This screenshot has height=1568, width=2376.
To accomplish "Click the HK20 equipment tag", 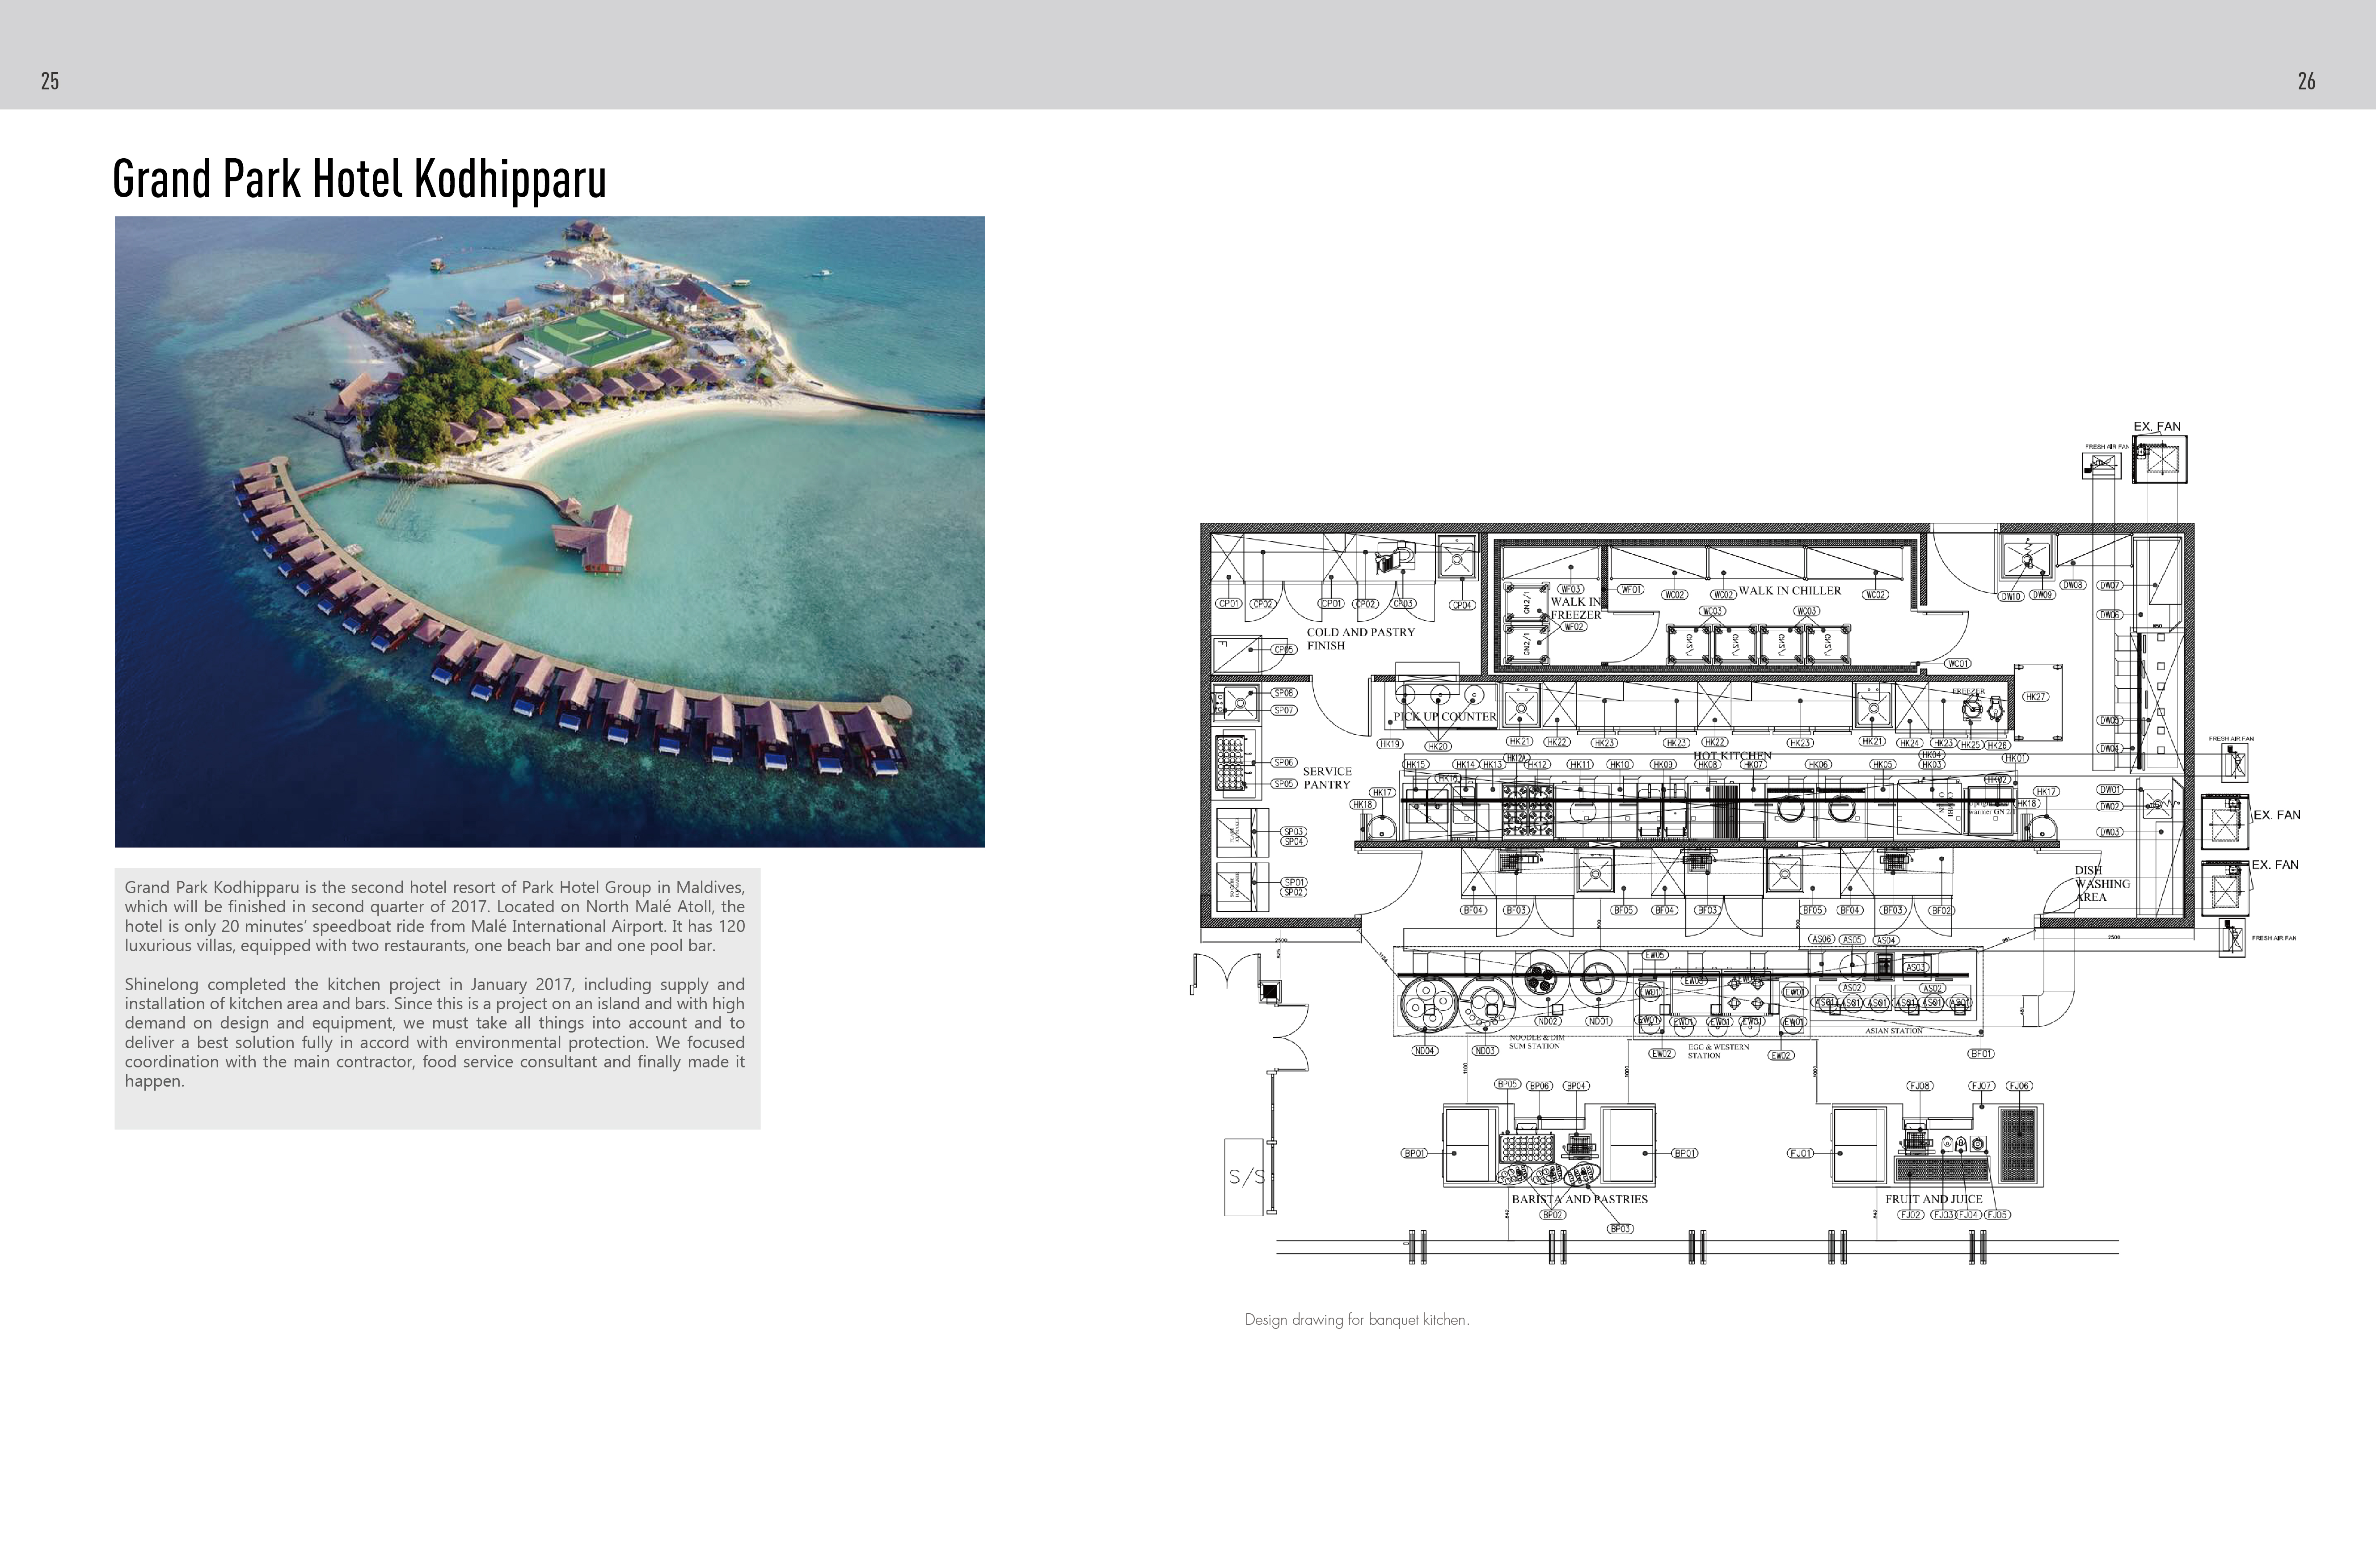I will coord(1438,746).
